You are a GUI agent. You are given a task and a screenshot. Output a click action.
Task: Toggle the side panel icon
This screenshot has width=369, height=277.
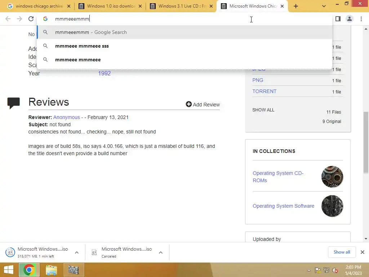coord(338,19)
